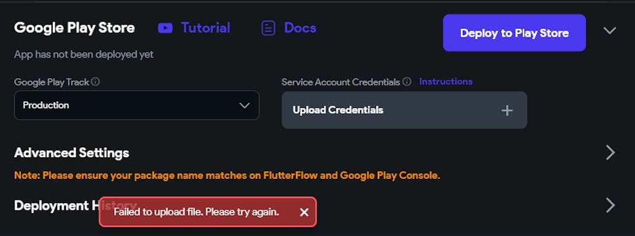Click the plus icon in Upload Credentials
The height and width of the screenshot is (236, 635).
(x=507, y=110)
